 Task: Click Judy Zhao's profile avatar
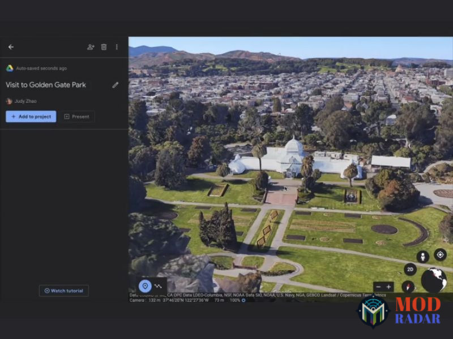(x=8, y=101)
